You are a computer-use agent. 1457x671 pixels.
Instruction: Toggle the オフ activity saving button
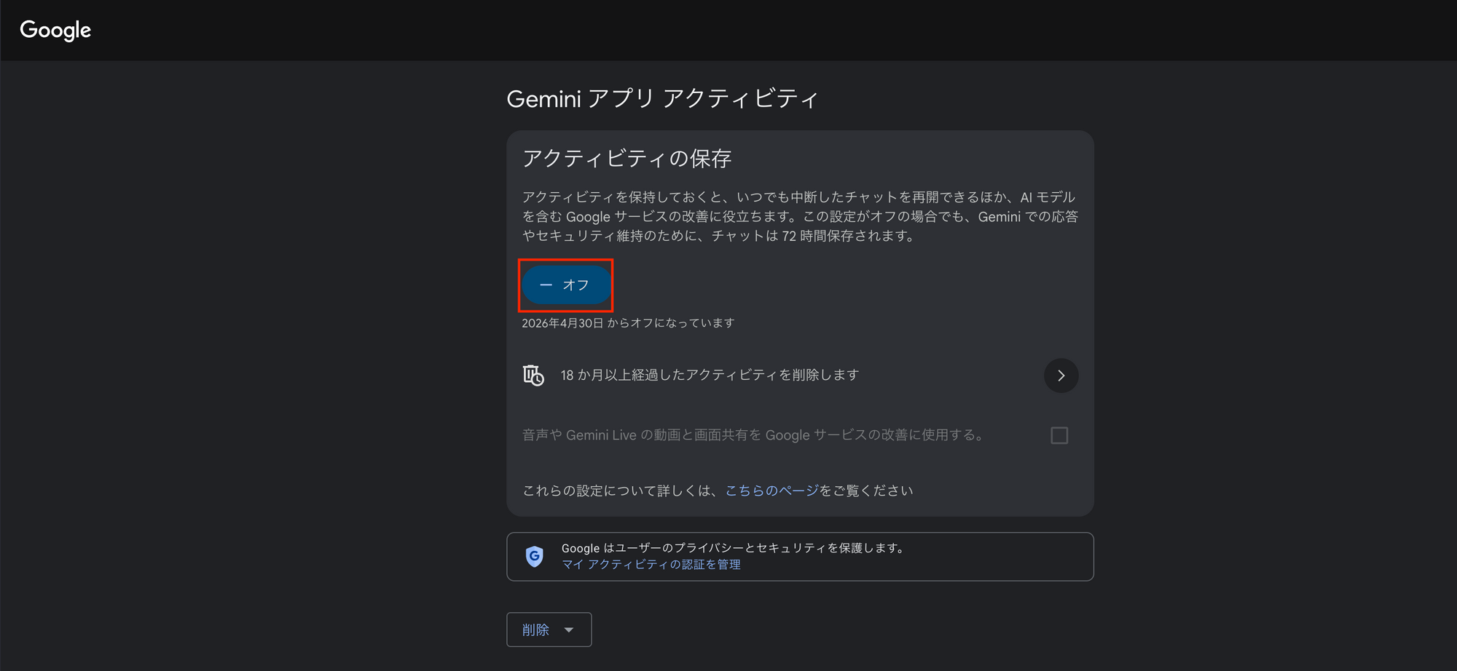pyautogui.click(x=566, y=285)
